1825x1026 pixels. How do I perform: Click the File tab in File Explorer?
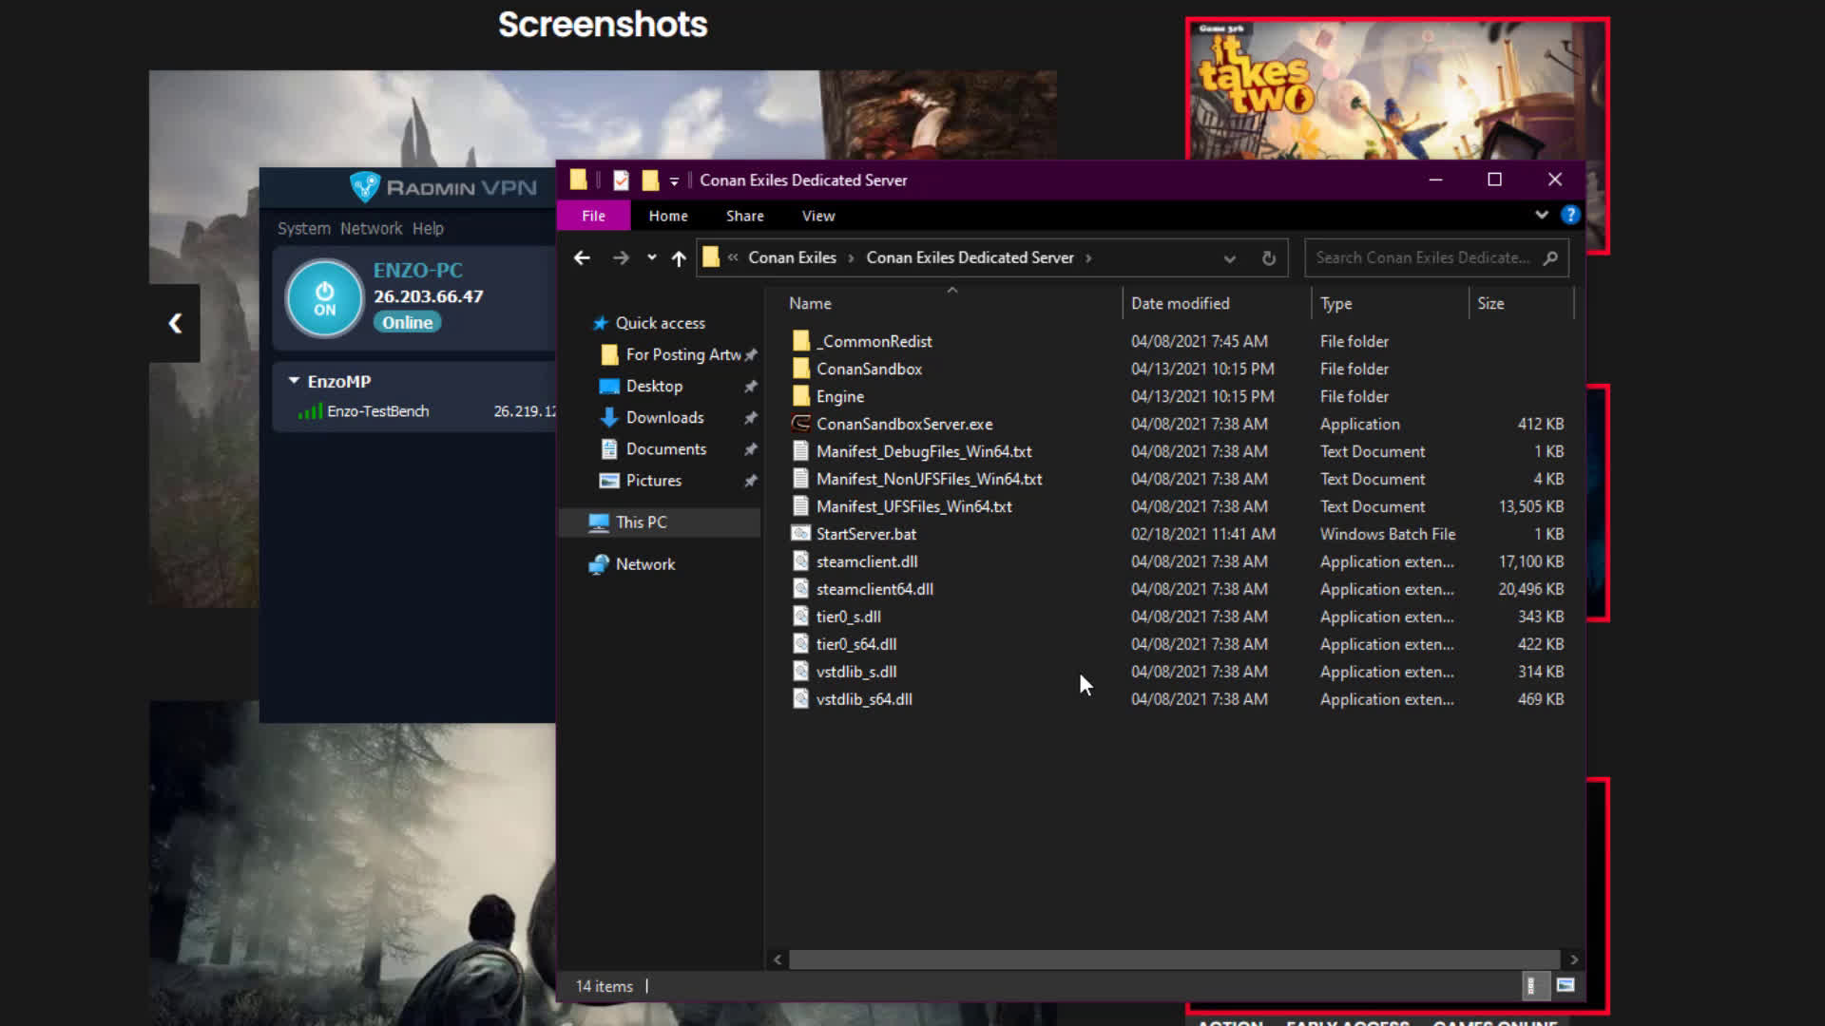click(593, 216)
